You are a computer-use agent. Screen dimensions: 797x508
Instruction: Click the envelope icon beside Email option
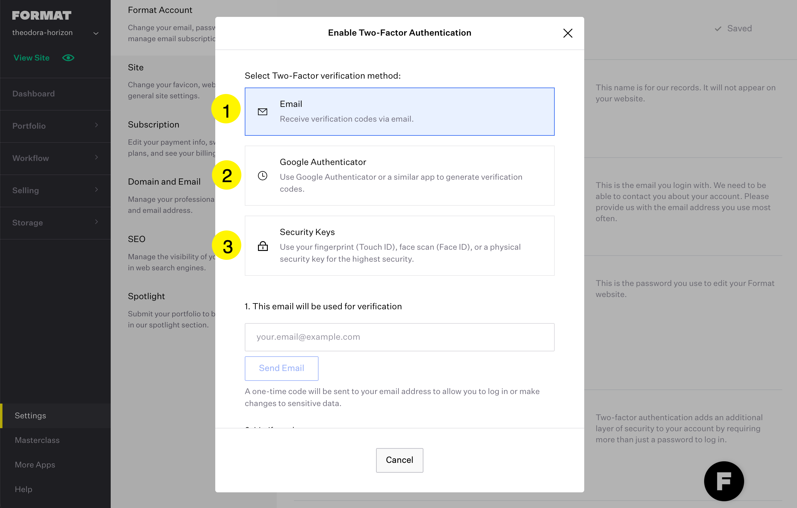(x=263, y=111)
